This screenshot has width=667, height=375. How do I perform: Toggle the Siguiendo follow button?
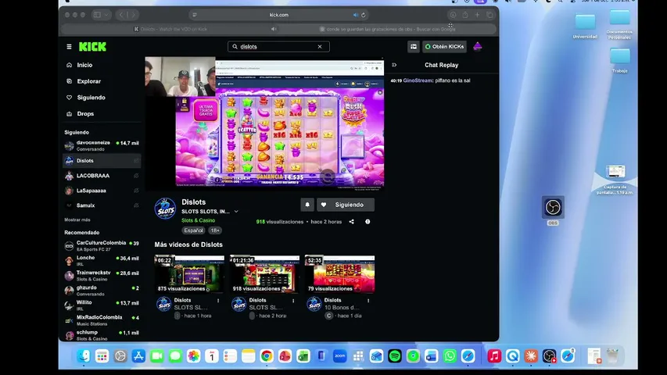pyautogui.click(x=346, y=205)
